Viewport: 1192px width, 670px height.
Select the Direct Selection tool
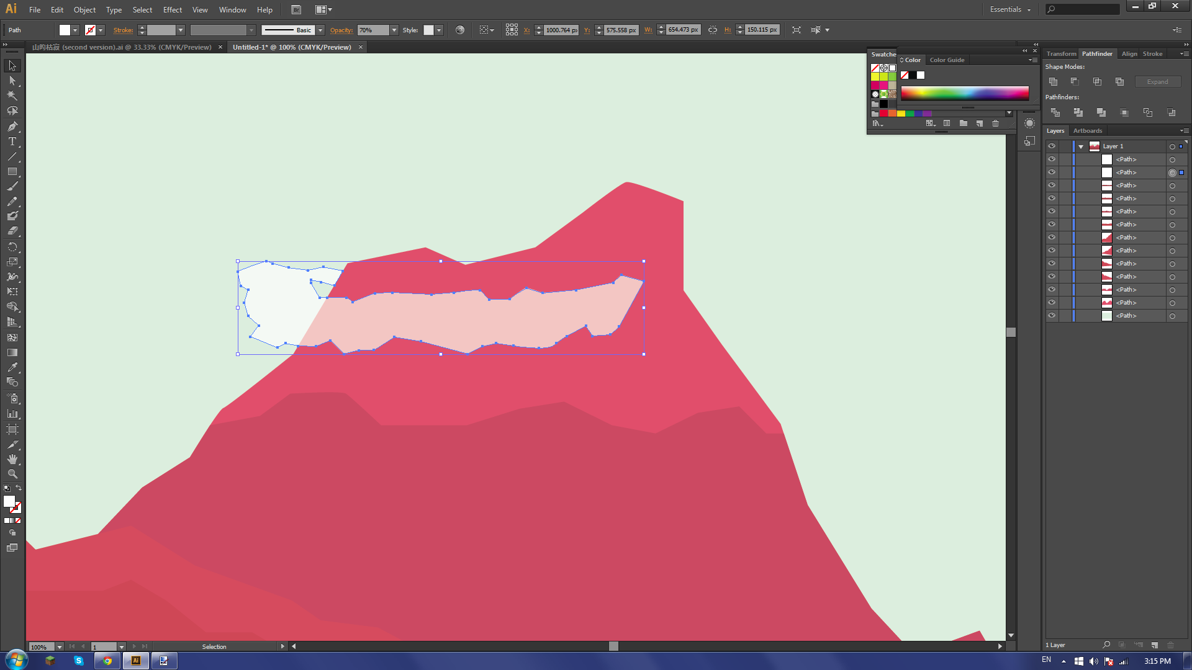pyautogui.click(x=12, y=81)
